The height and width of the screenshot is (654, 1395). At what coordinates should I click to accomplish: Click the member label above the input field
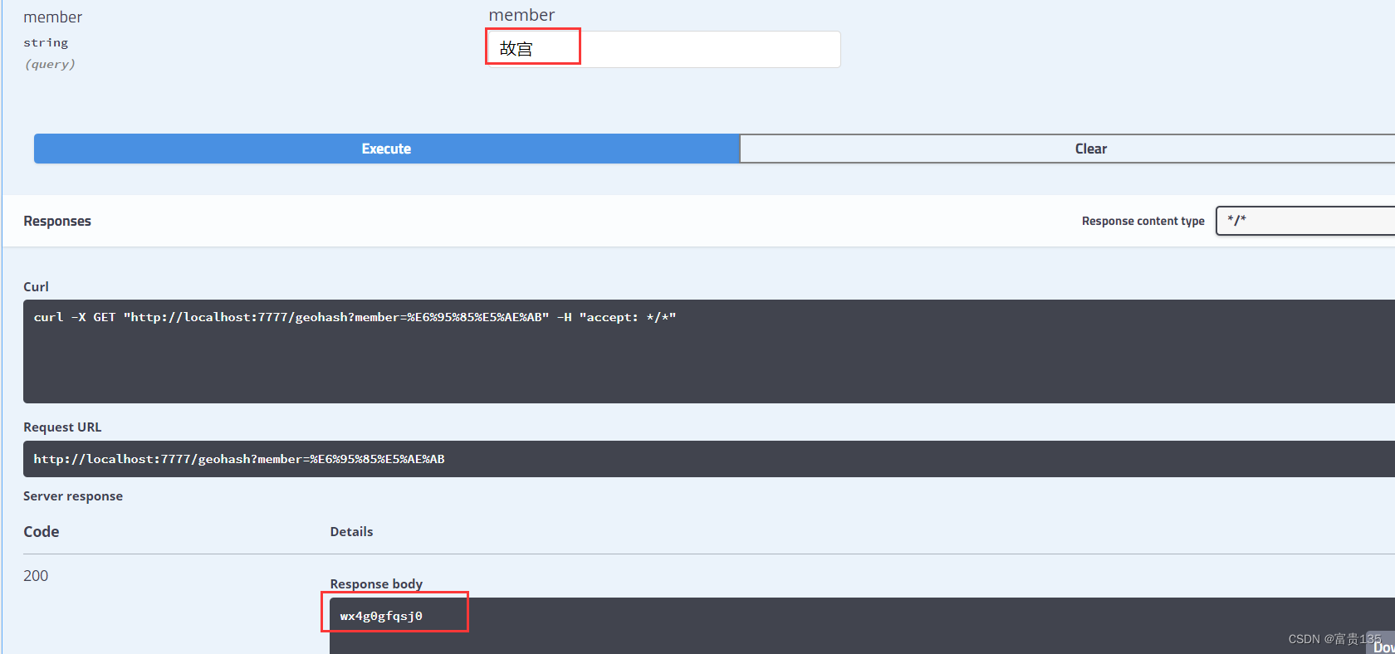521,15
